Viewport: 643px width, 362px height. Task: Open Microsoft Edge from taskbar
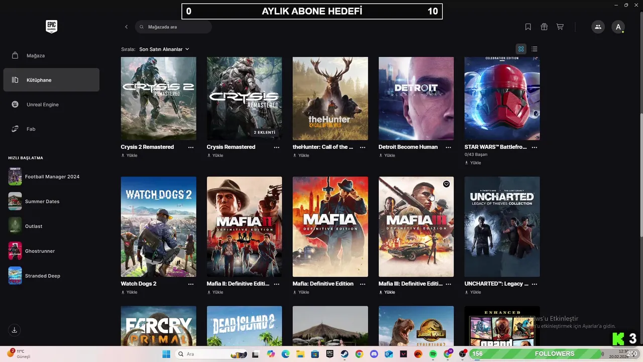286,354
